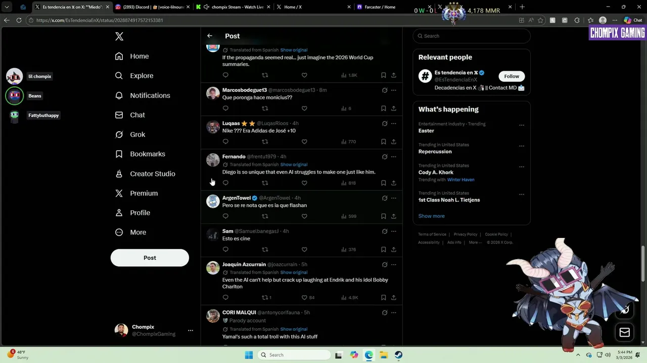
Task: Like ArgenTowel's comment
Action: point(304,216)
